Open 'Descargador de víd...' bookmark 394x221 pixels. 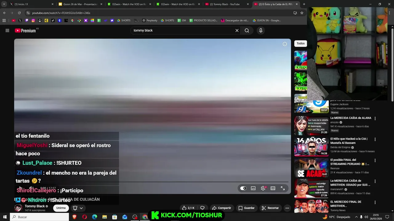(x=235, y=21)
